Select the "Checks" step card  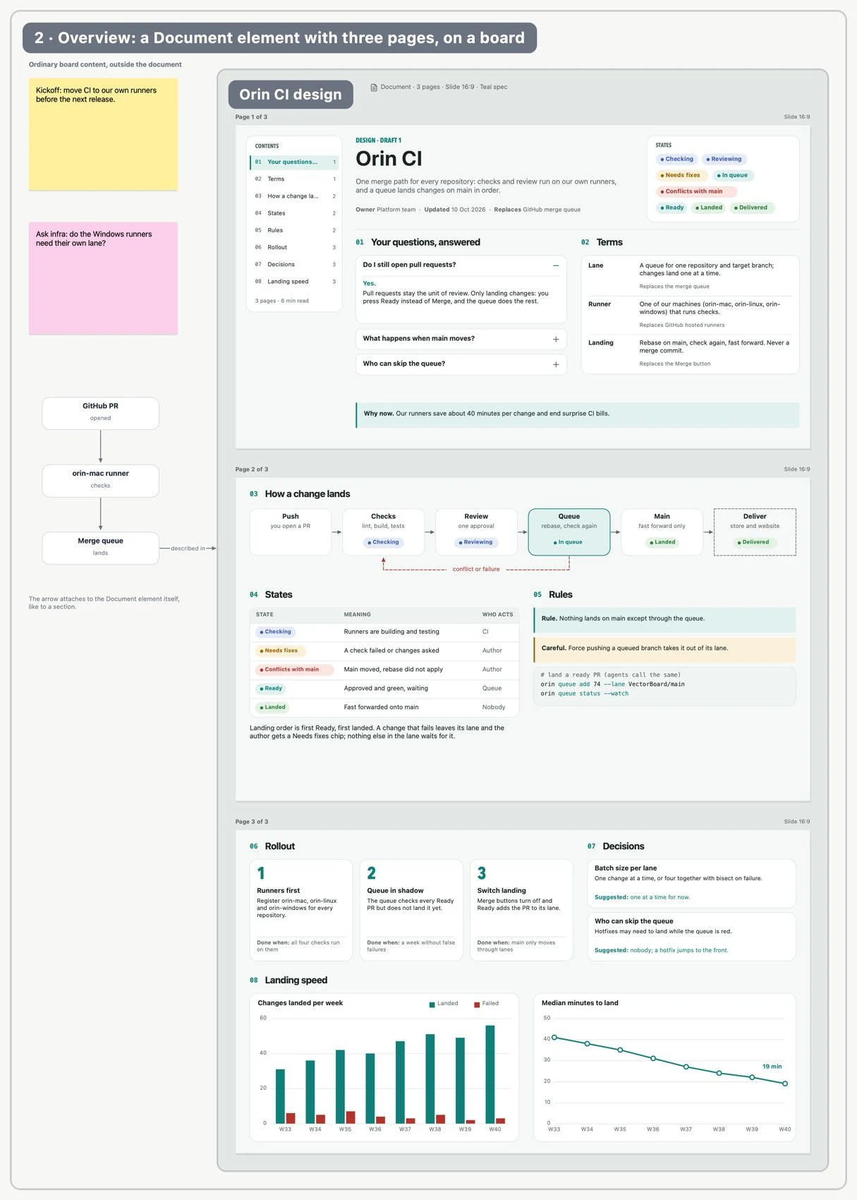[383, 532]
